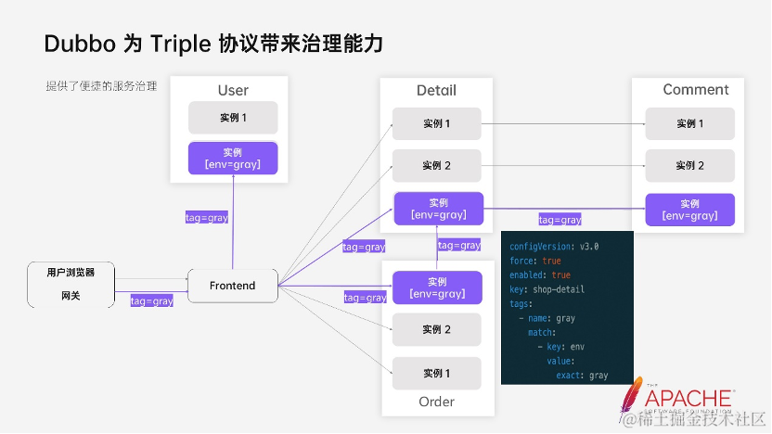
Task: Click the Detail group heading
Action: tap(436, 91)
